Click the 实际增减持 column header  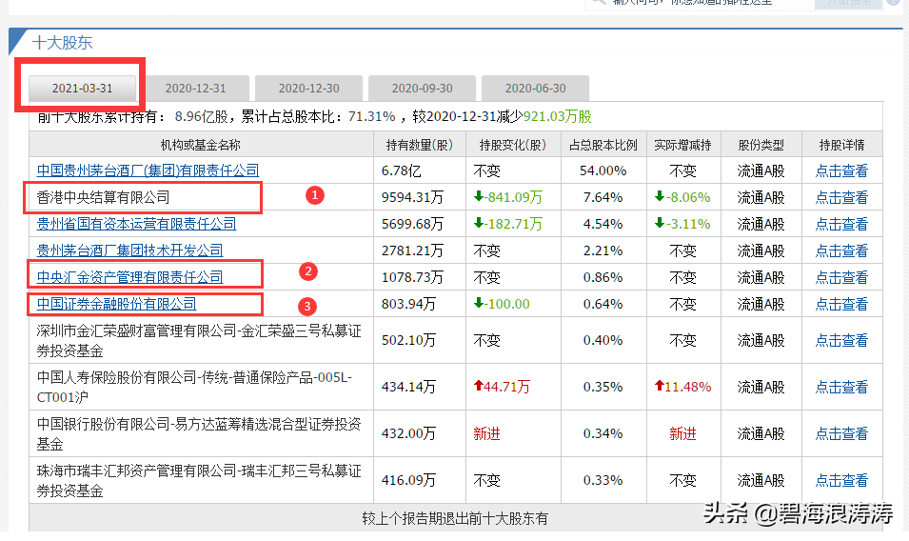click(682, 145)
